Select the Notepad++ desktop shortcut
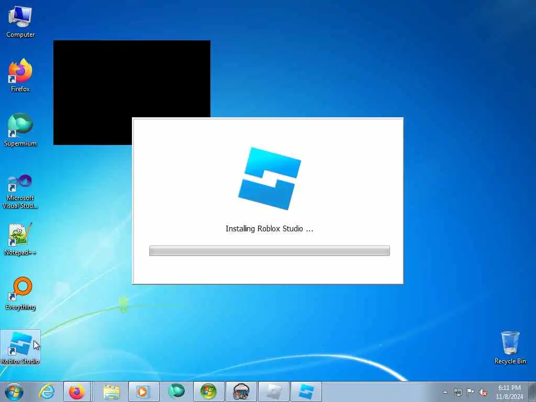 (20, 239)
